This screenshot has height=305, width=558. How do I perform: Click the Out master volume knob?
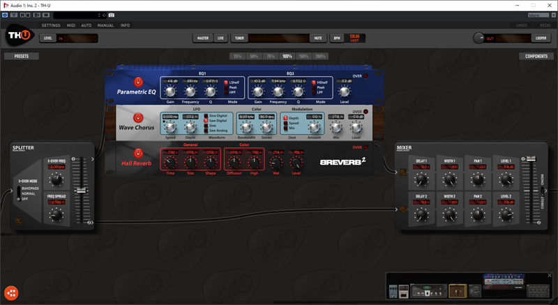pyautogui.click(x=479, y=38)
